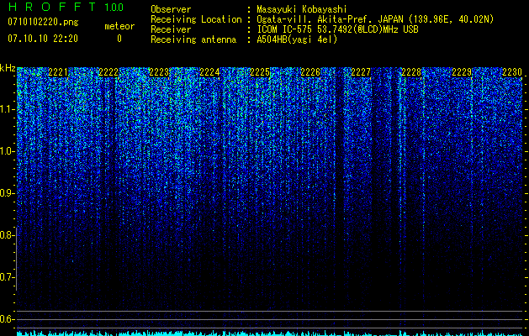The width and height of the screenshot is (529, 336).
Task: Click the 0.8 frequency axis label
Action: 6,235
